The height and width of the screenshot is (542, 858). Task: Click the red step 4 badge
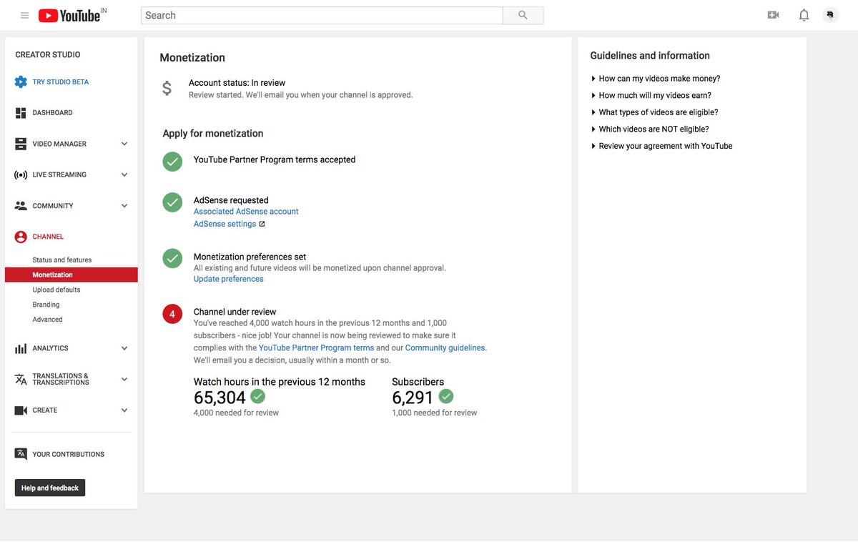172,314
